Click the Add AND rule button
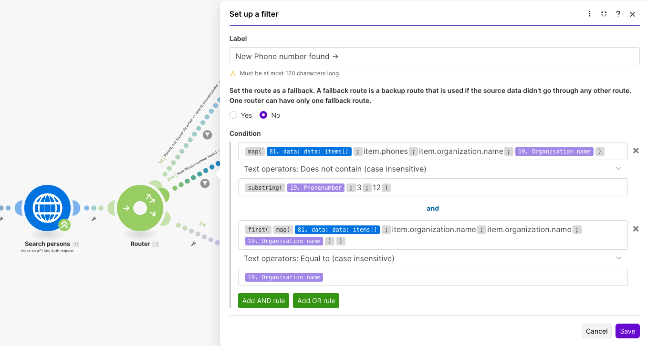This screenshot has width=647, height=346. coord(263,301)
